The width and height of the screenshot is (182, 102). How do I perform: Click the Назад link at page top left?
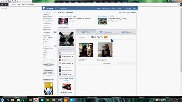point(5,8)
